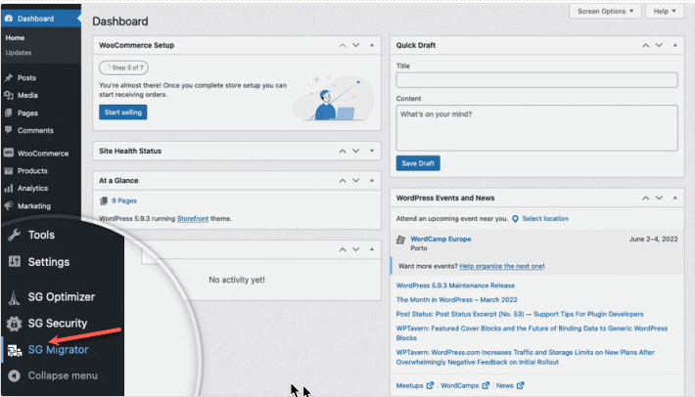Click the Marketing megaphone icon
The height and width of the screenshot is (397, 695).
pyautogui.click(x=9, y=205)
